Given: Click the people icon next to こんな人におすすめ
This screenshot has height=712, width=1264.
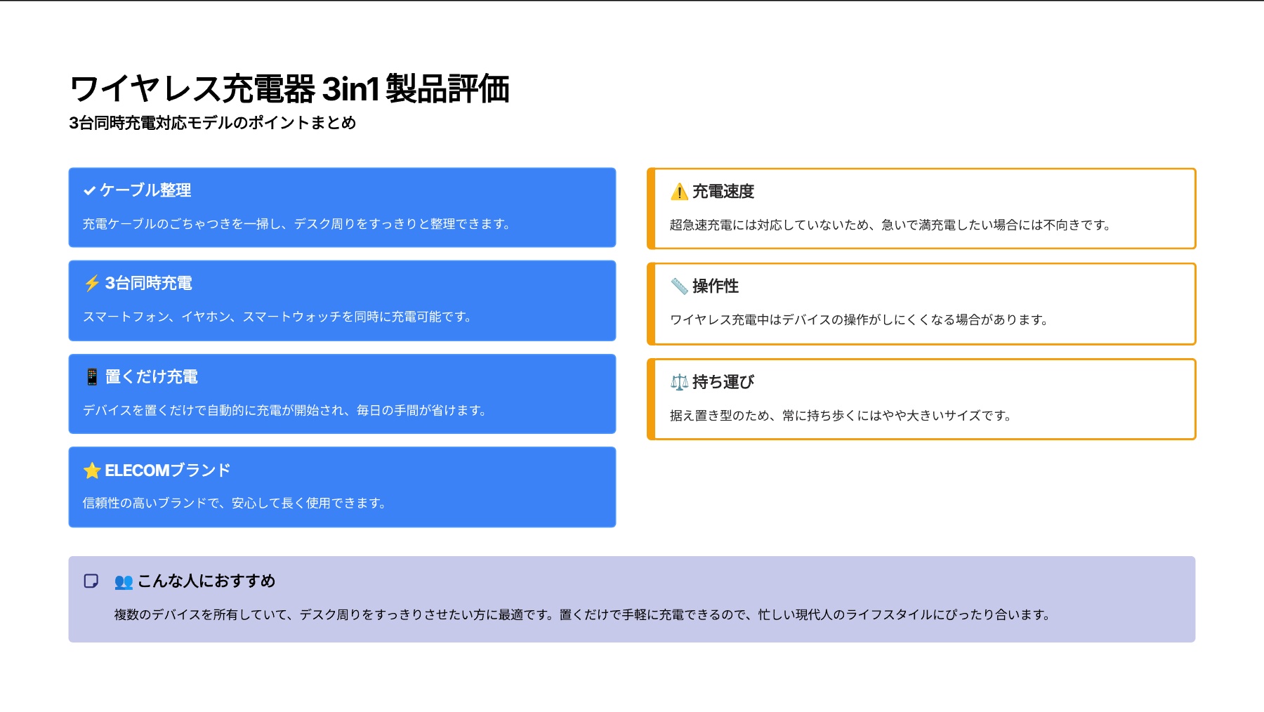Looking at the screenshot, I should [124, 581].
